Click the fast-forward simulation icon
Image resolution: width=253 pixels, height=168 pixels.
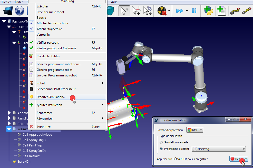[x=180, y=11]
